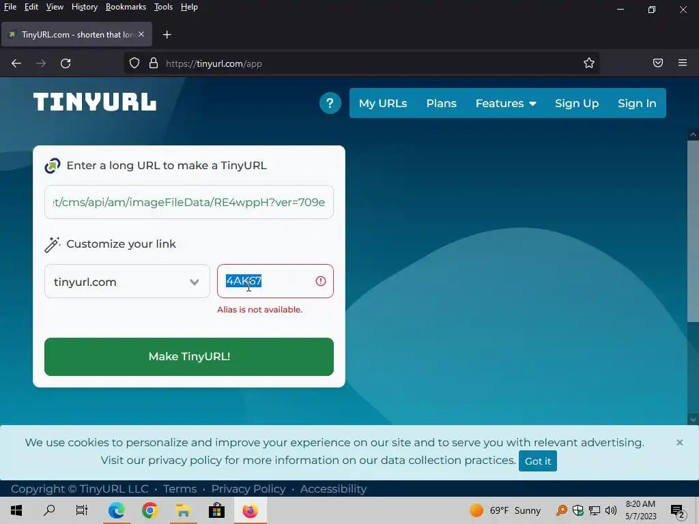Accept cookies with Got it
Screen dimensions: 699x524
point(538,461)
